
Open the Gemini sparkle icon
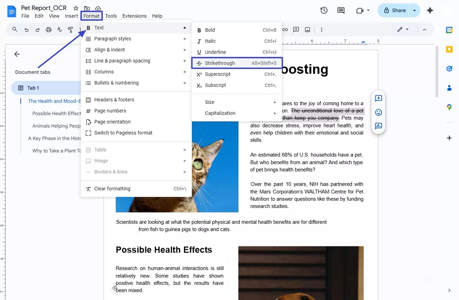pyautogui.click(x=430, y=10)
